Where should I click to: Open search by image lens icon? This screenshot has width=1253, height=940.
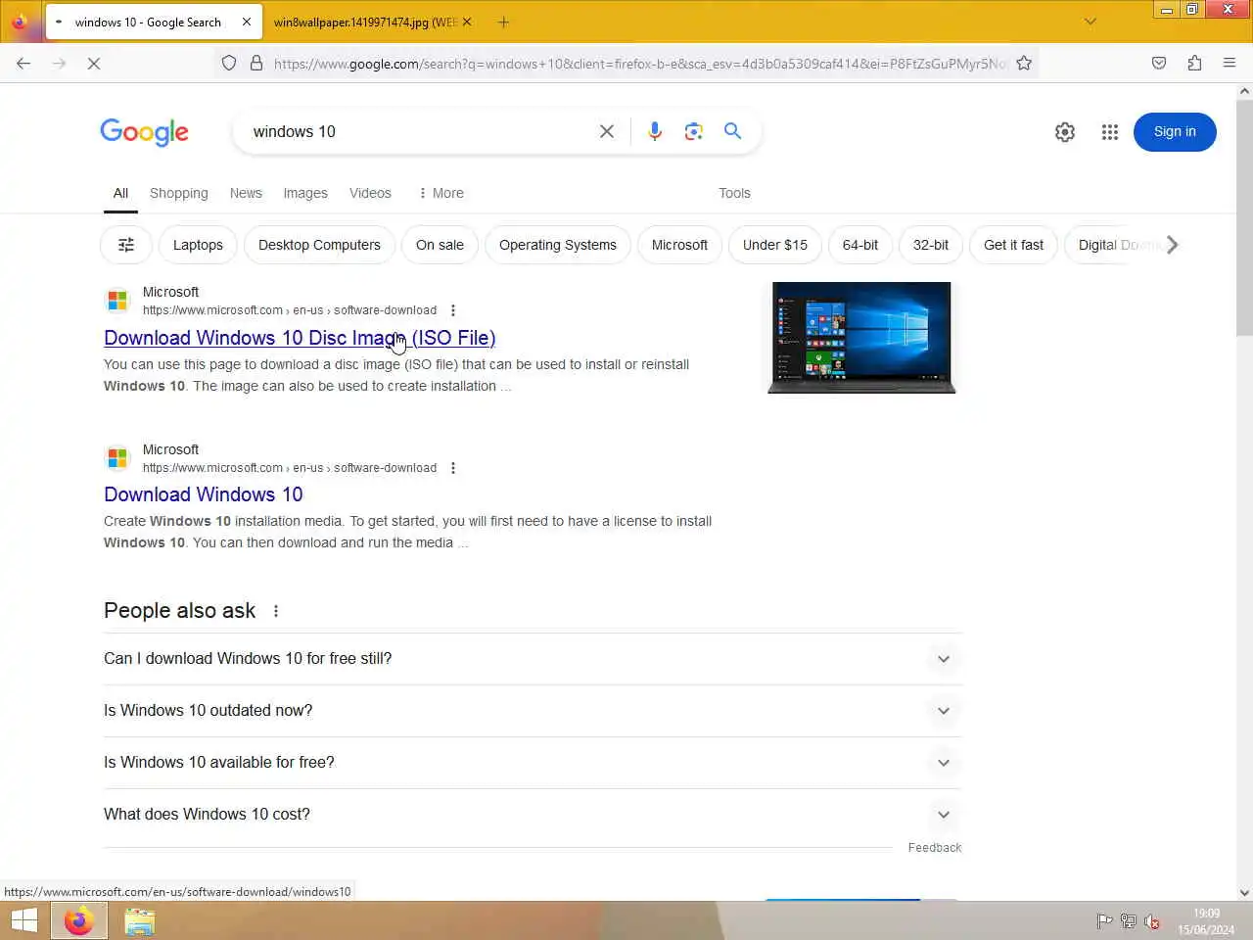[x=694, y=131]
